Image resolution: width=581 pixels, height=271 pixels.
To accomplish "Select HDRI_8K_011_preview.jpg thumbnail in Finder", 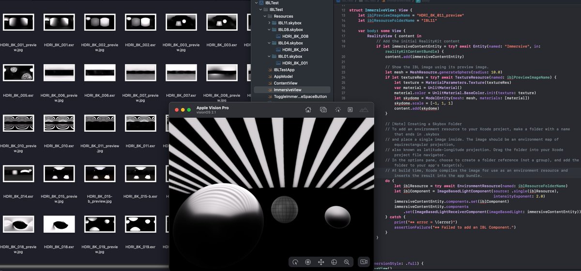I will click(x=99, y=123).
